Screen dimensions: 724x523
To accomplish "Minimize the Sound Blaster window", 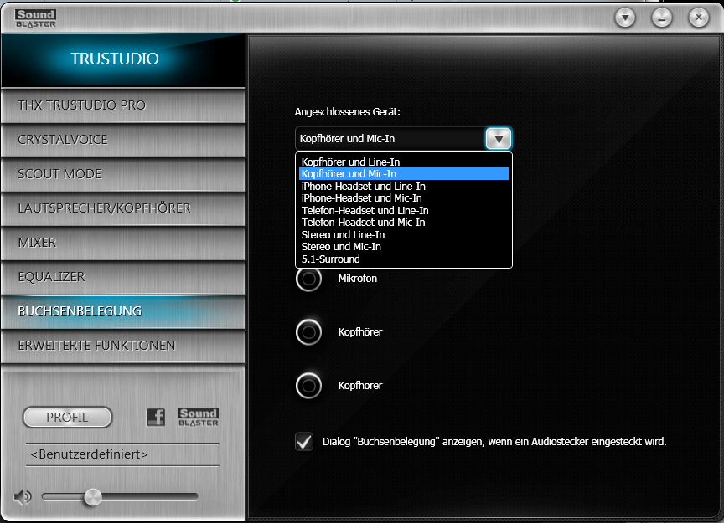I will (x=662, y=18).
